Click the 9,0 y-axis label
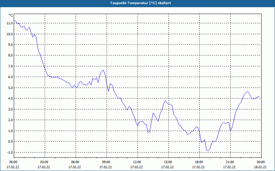The width and height of the screenshot is (275, 171). [x=10, y=45]
